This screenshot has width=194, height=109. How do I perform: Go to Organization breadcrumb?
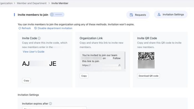(x=6, y=3)
